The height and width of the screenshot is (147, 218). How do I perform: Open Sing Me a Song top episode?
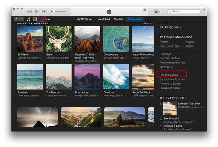(173, 126)
